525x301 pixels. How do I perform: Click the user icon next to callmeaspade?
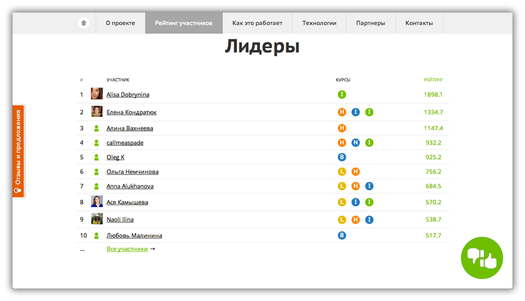pyautogui.click(x=96, y=143)
